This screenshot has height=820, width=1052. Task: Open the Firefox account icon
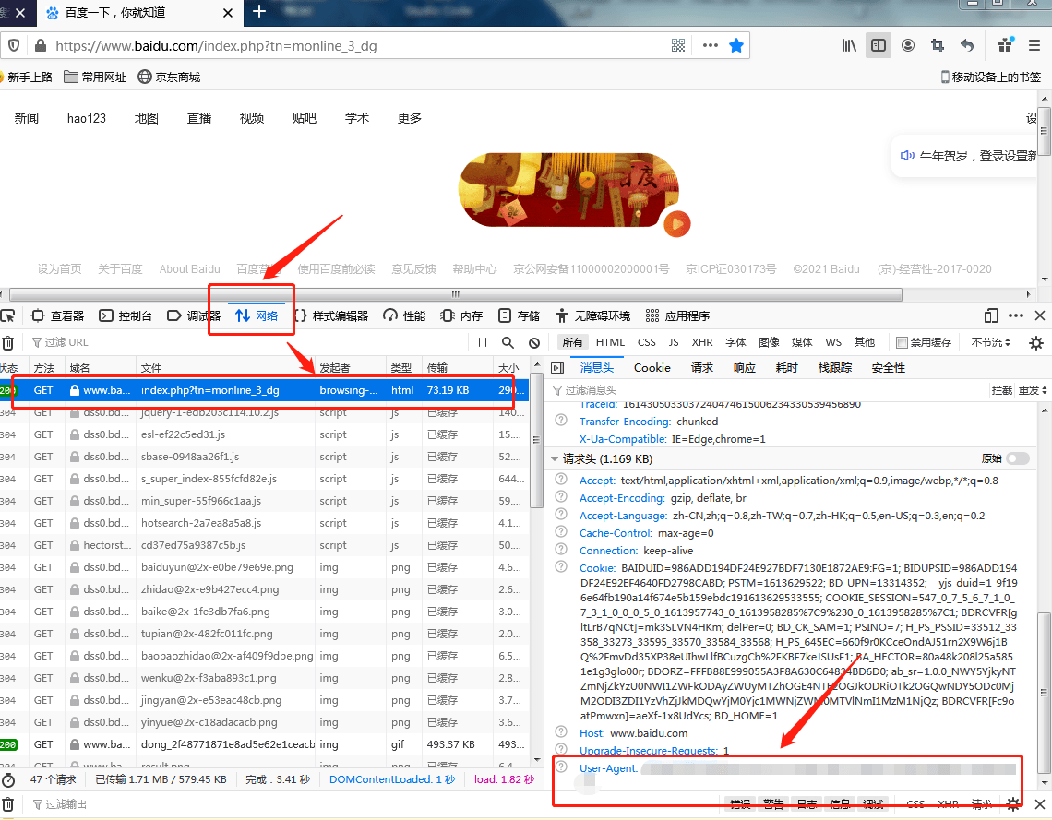[x=908, y=45]
